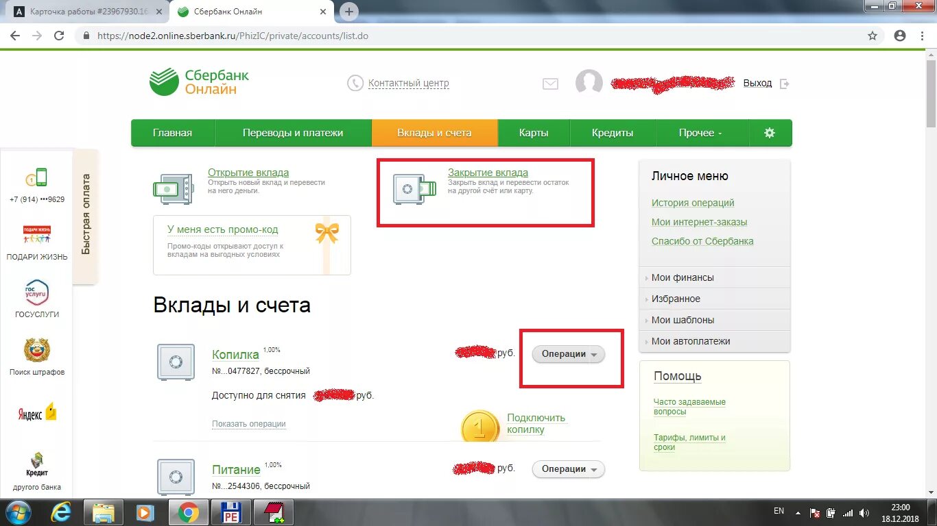Launch Internet Explorer from the taskbar
The height and width of the screenshot is (526, 937).
coord(62,512)
